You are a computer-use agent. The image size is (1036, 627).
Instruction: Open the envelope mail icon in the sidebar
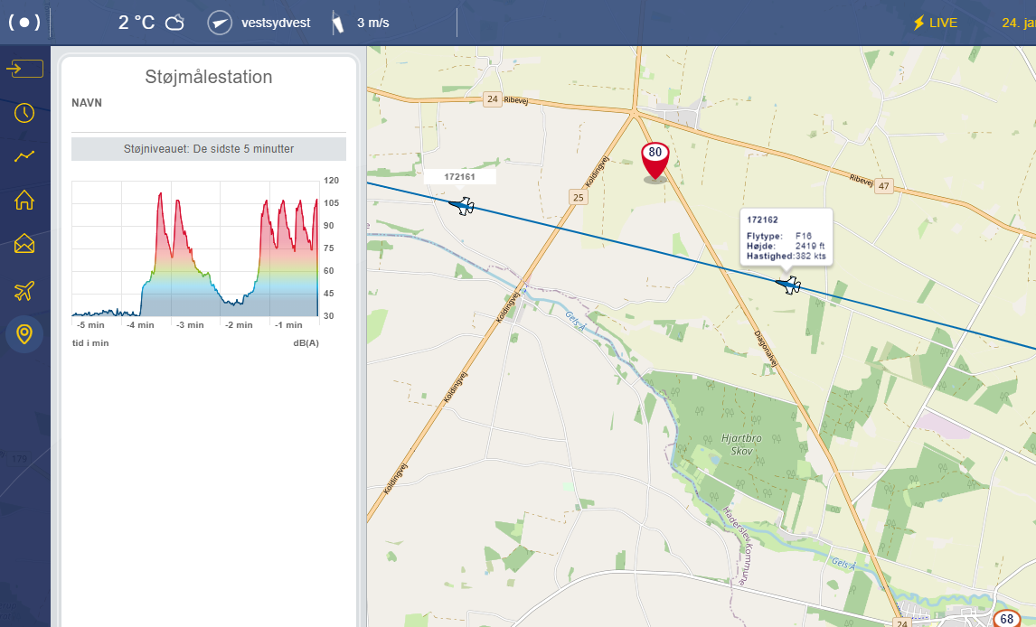pyautogui.click(x=24, y=245)
